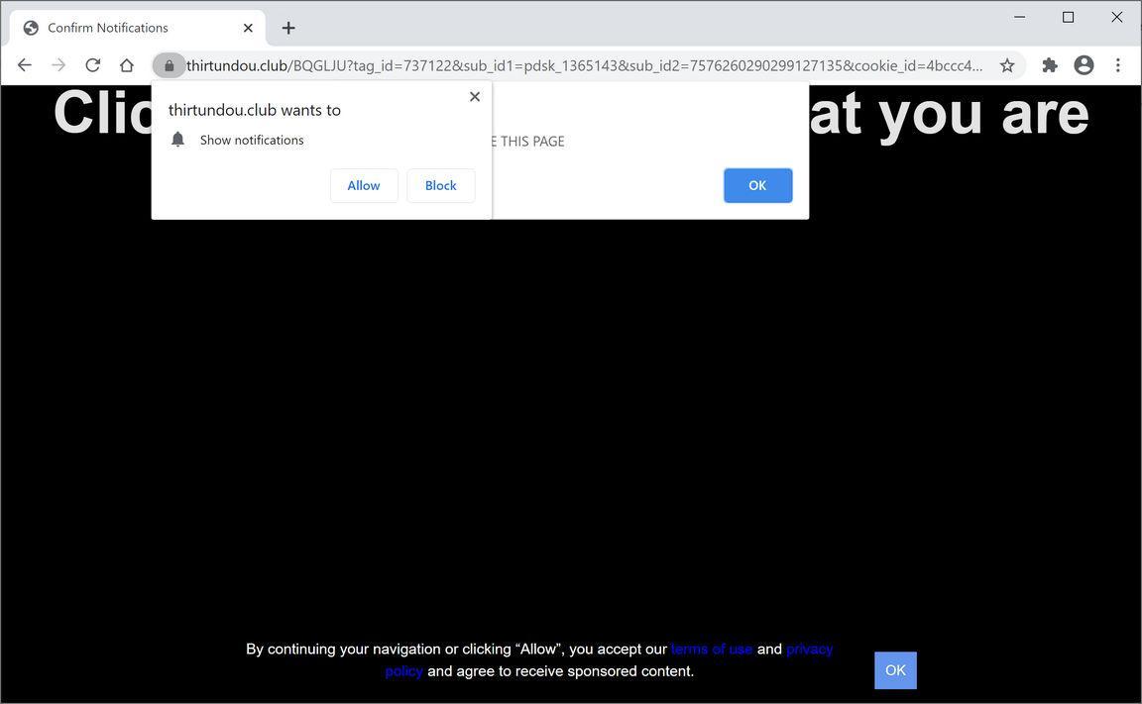View site info via the padlock icon

click(169, 65)
